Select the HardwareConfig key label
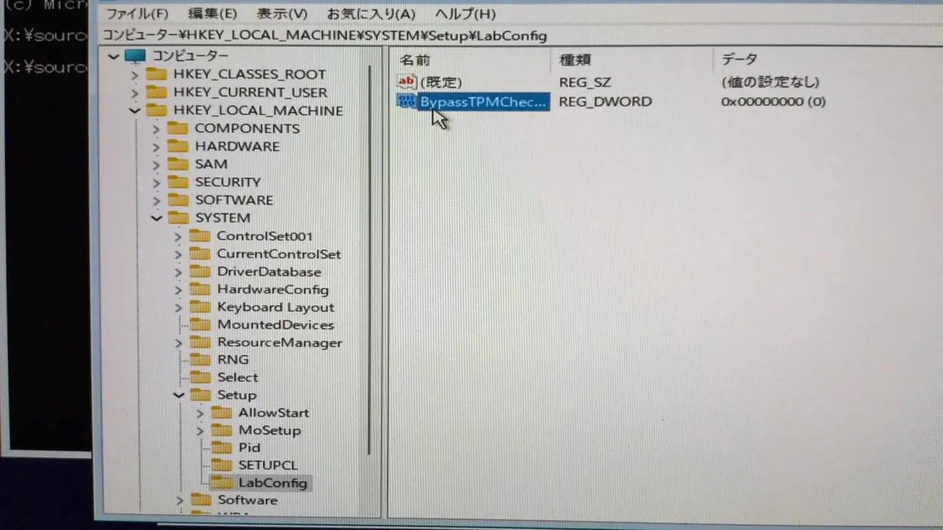Viewport: 943px width, 530px height. click(x=273, y=290)
